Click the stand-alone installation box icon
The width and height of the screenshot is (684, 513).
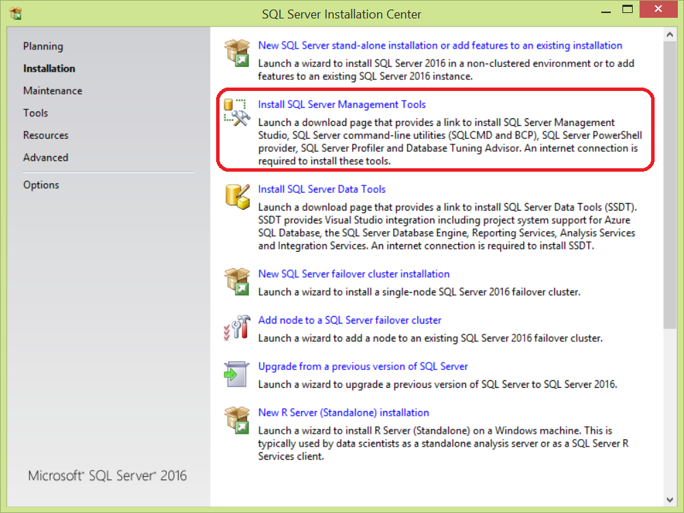[237, 53]
